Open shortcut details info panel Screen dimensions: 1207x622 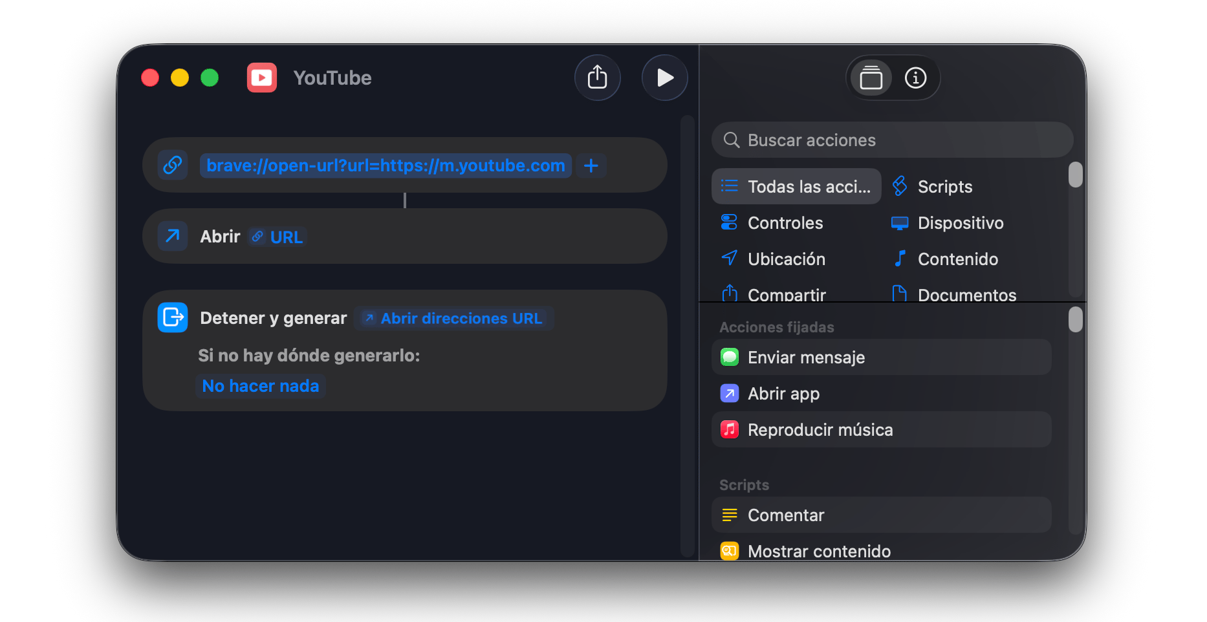click(915, 78)
